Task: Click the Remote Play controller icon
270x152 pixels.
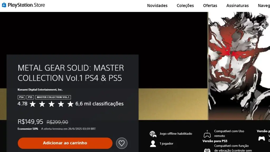Action: point(207,134)
